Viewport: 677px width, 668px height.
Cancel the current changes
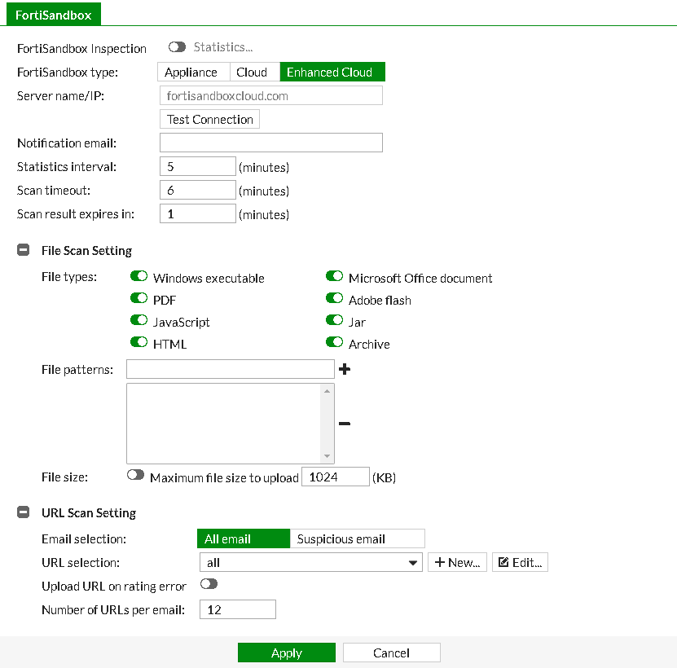point(391,652)
